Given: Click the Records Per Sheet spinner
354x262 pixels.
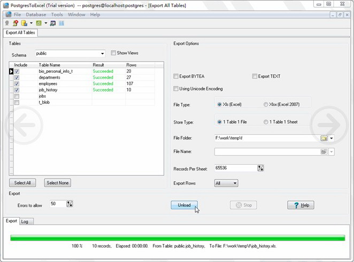Looking at the screenshot, I should (x=260, y=168).
